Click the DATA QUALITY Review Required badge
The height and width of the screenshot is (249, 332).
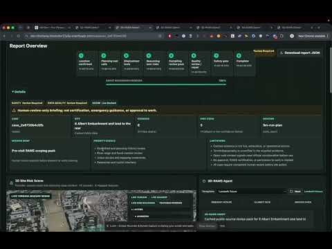[67, 103]
